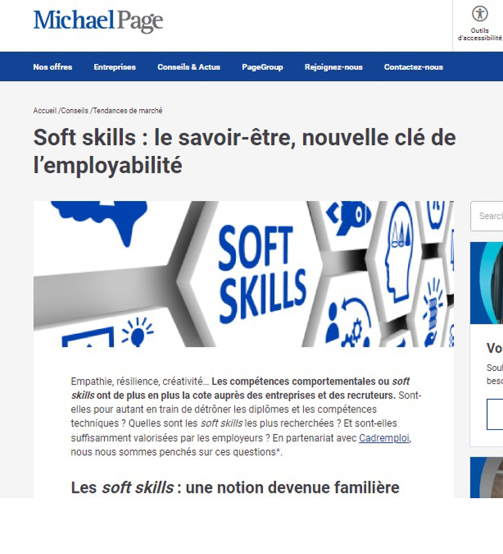This screenshot has height=554, width=503.
Task: Open Tendances de marché breadcrumb
Action: pyautogui.click(x=128, y=111)
